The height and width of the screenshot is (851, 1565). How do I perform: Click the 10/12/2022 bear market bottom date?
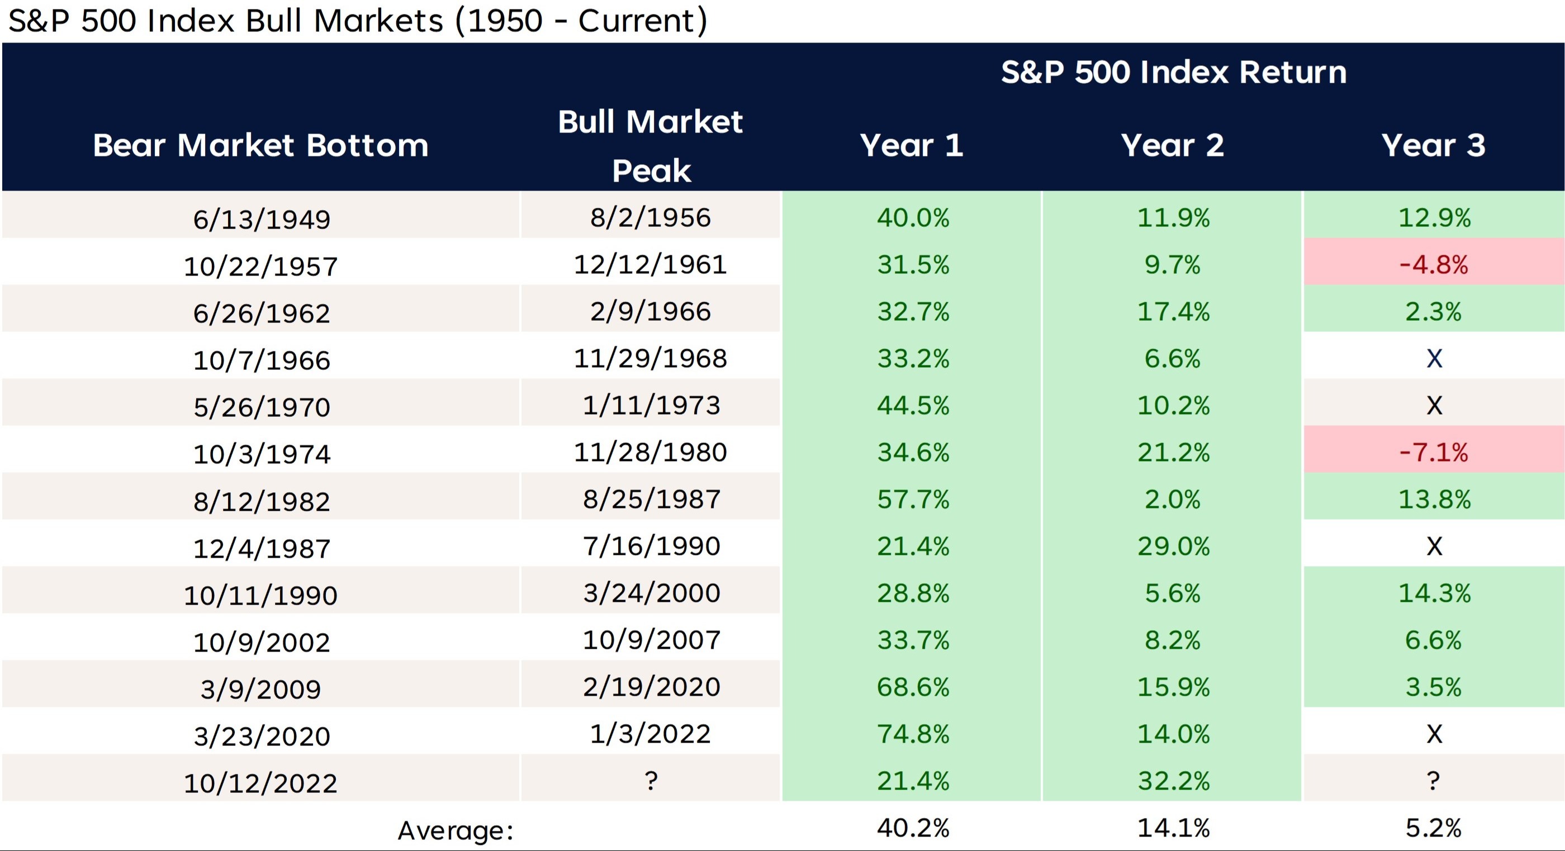coord(260,783)
